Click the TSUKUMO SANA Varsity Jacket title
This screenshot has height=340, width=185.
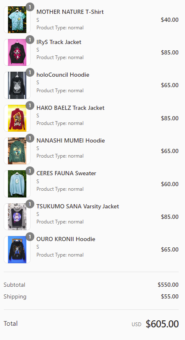pos(78,206)
